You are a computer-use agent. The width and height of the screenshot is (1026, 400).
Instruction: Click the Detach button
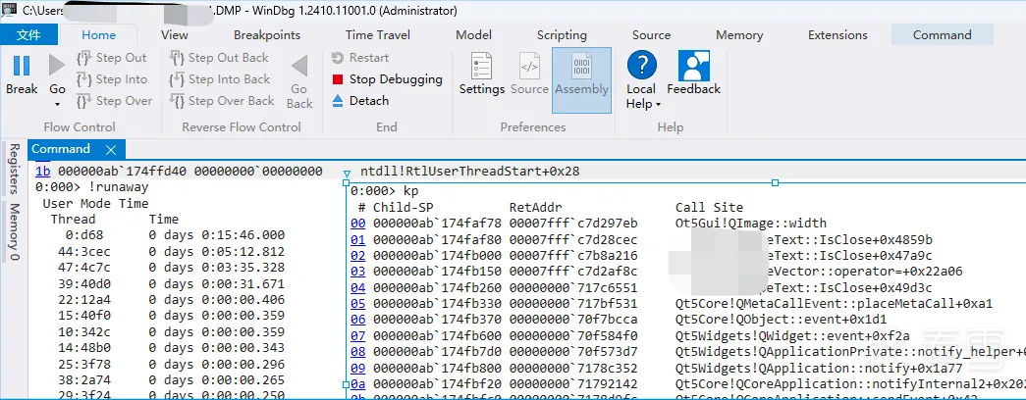tap(360, 101)
